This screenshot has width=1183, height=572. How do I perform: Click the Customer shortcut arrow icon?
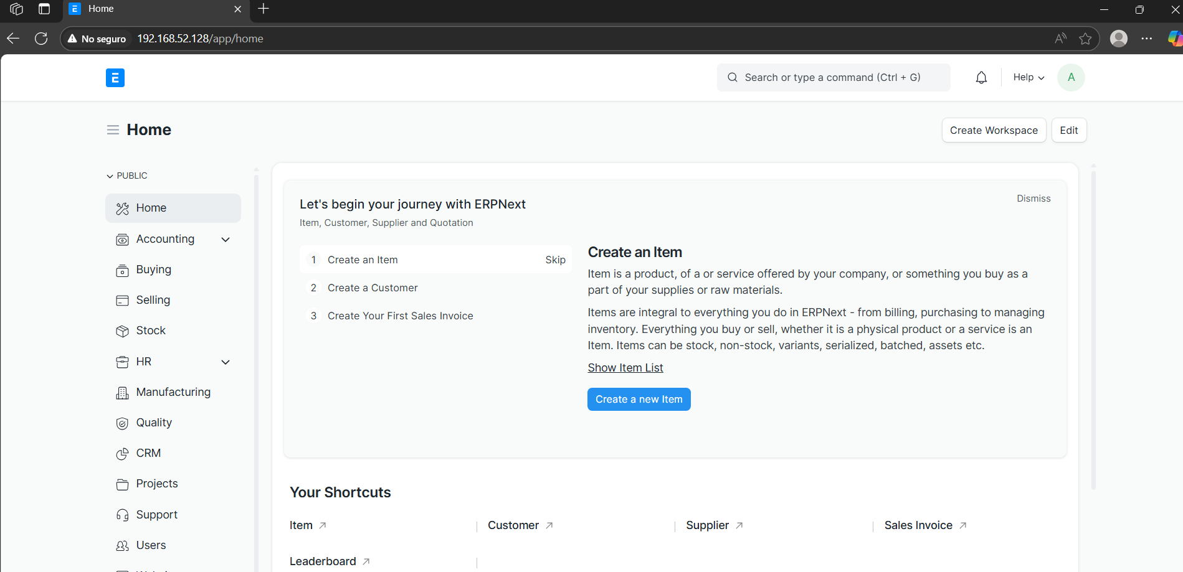tap(549, 526)
